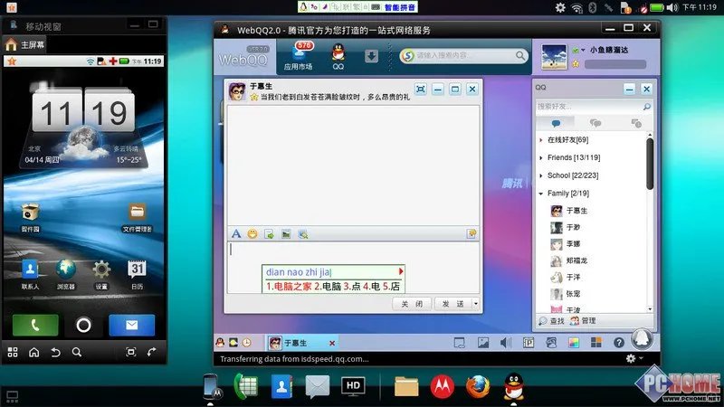Open 联系人 contacts icon on phone screen
Viewport: 724px width, 407px height.
click(x=30, y=274)
